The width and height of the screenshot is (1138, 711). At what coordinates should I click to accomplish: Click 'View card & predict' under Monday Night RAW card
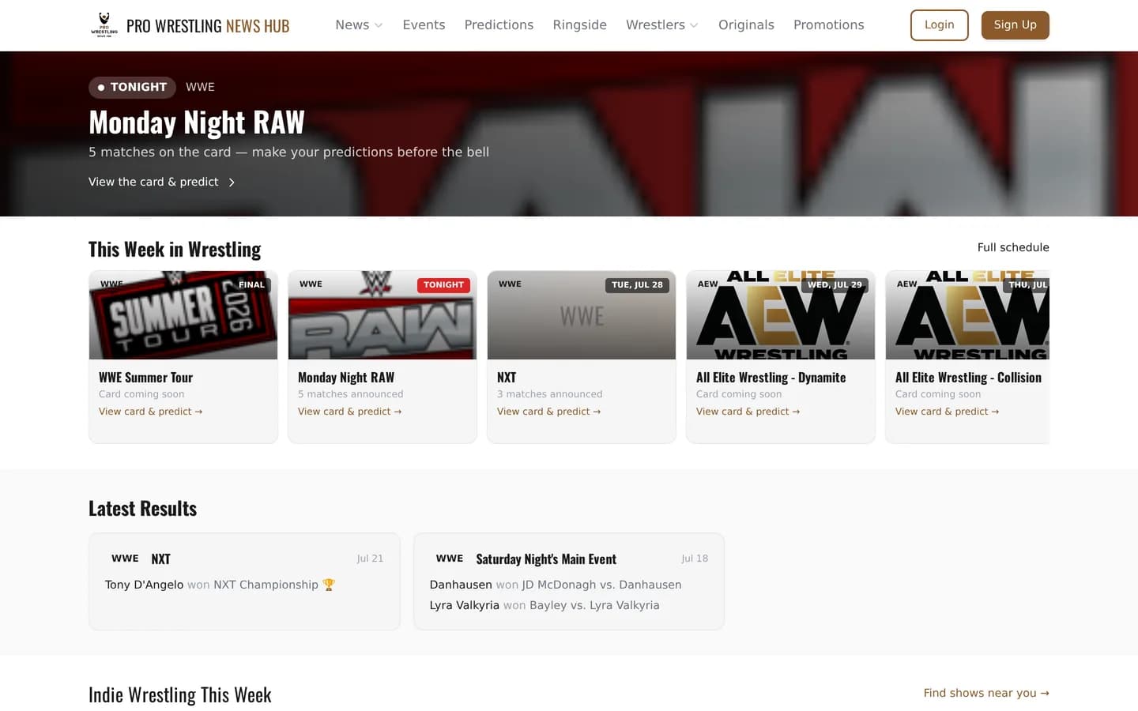[349, 412]
